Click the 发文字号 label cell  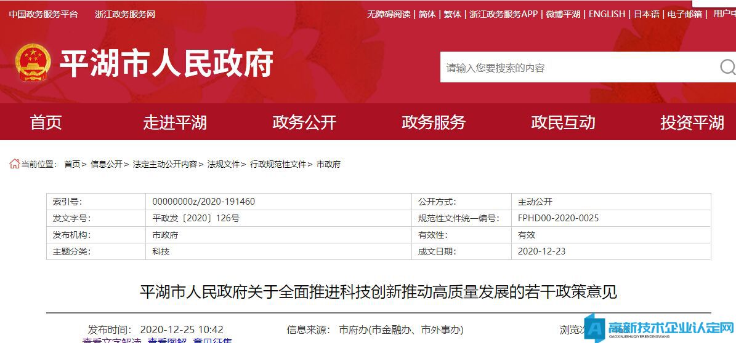pos(95,218)
